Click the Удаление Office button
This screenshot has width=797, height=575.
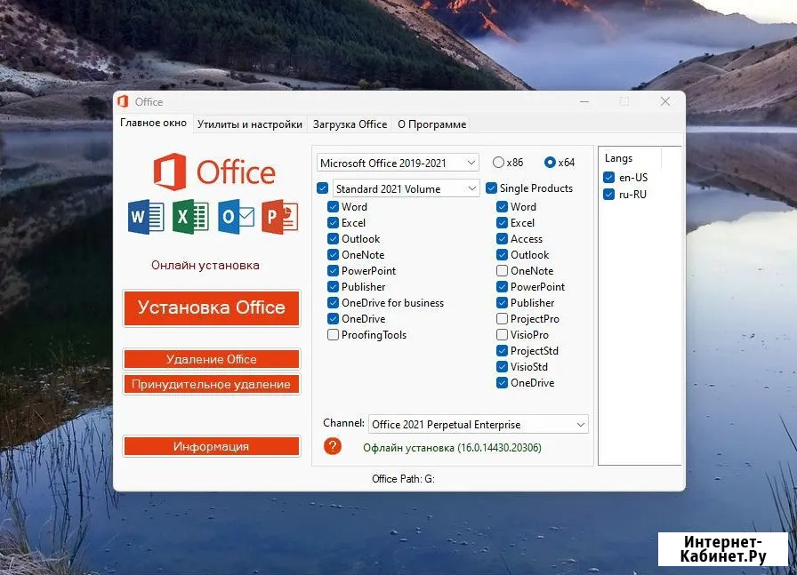click(212, 359)
